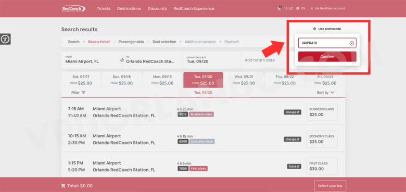This screenshot has height=192, width=406.
Task: Click bus number 9016 badge
Action: [183, 114]
